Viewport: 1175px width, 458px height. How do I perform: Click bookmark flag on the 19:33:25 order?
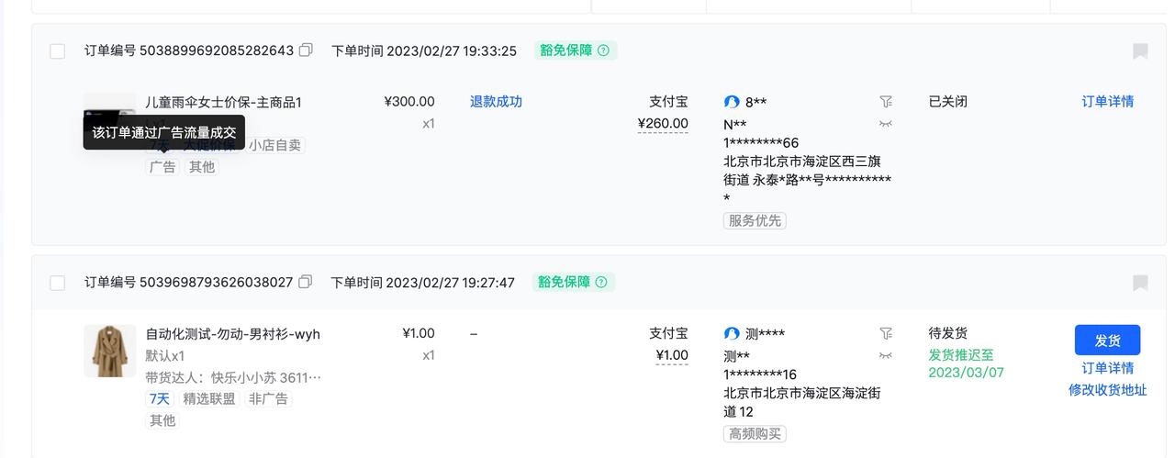pos(1140,51)
